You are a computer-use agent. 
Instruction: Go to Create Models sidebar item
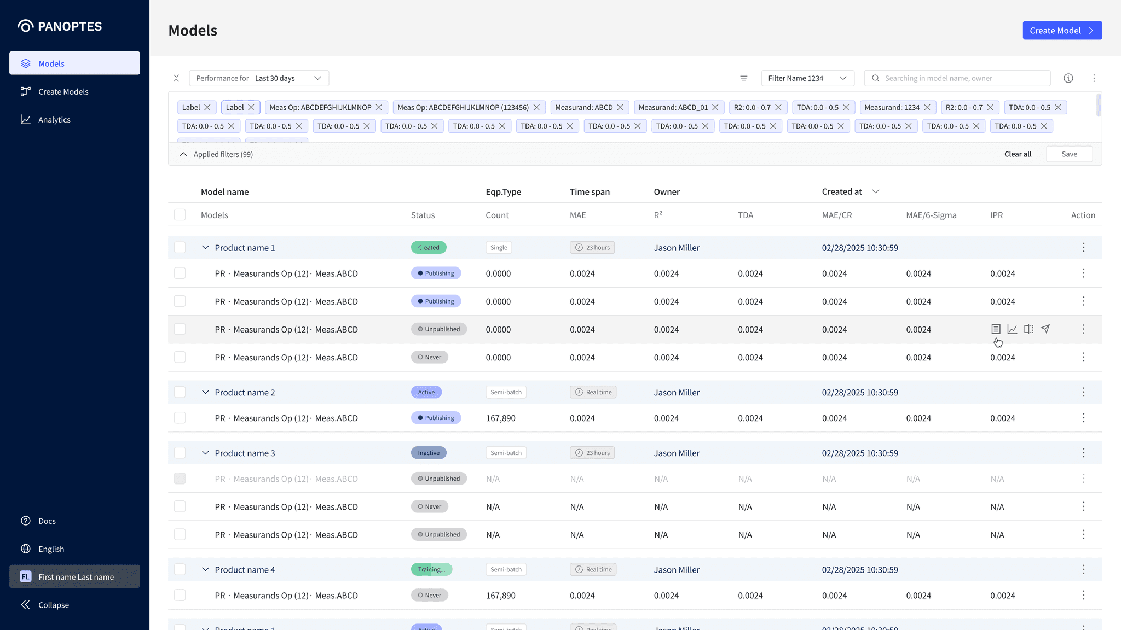pos(63,92)
